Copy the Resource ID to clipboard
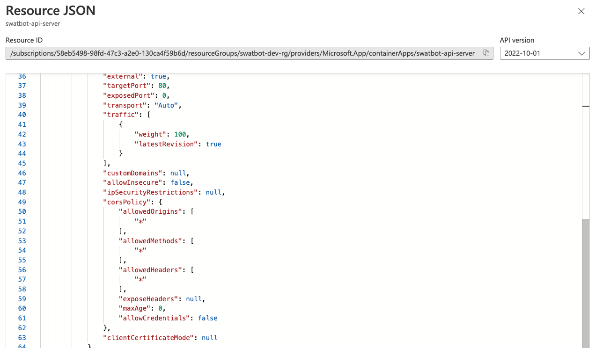Viewport: 595px width, 348px height. click(486, 53)
